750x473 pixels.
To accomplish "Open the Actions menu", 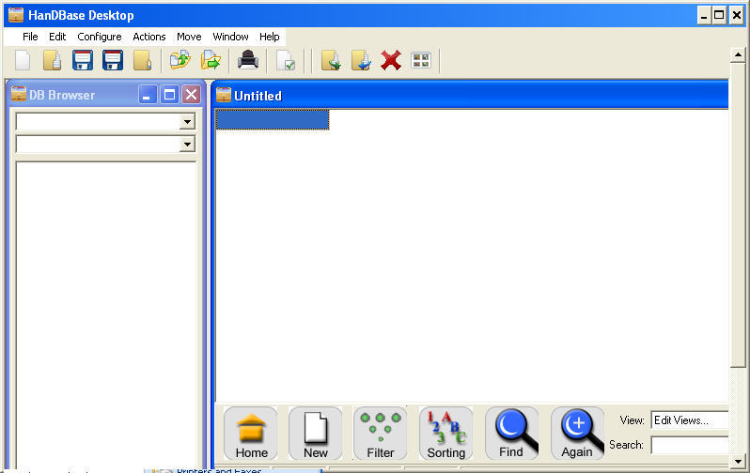I will [x=149, y=37].
